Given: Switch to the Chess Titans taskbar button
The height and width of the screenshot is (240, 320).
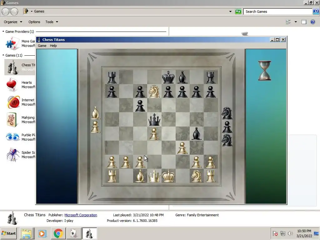Looking at the screenshot, I should [x=89, y=233].
